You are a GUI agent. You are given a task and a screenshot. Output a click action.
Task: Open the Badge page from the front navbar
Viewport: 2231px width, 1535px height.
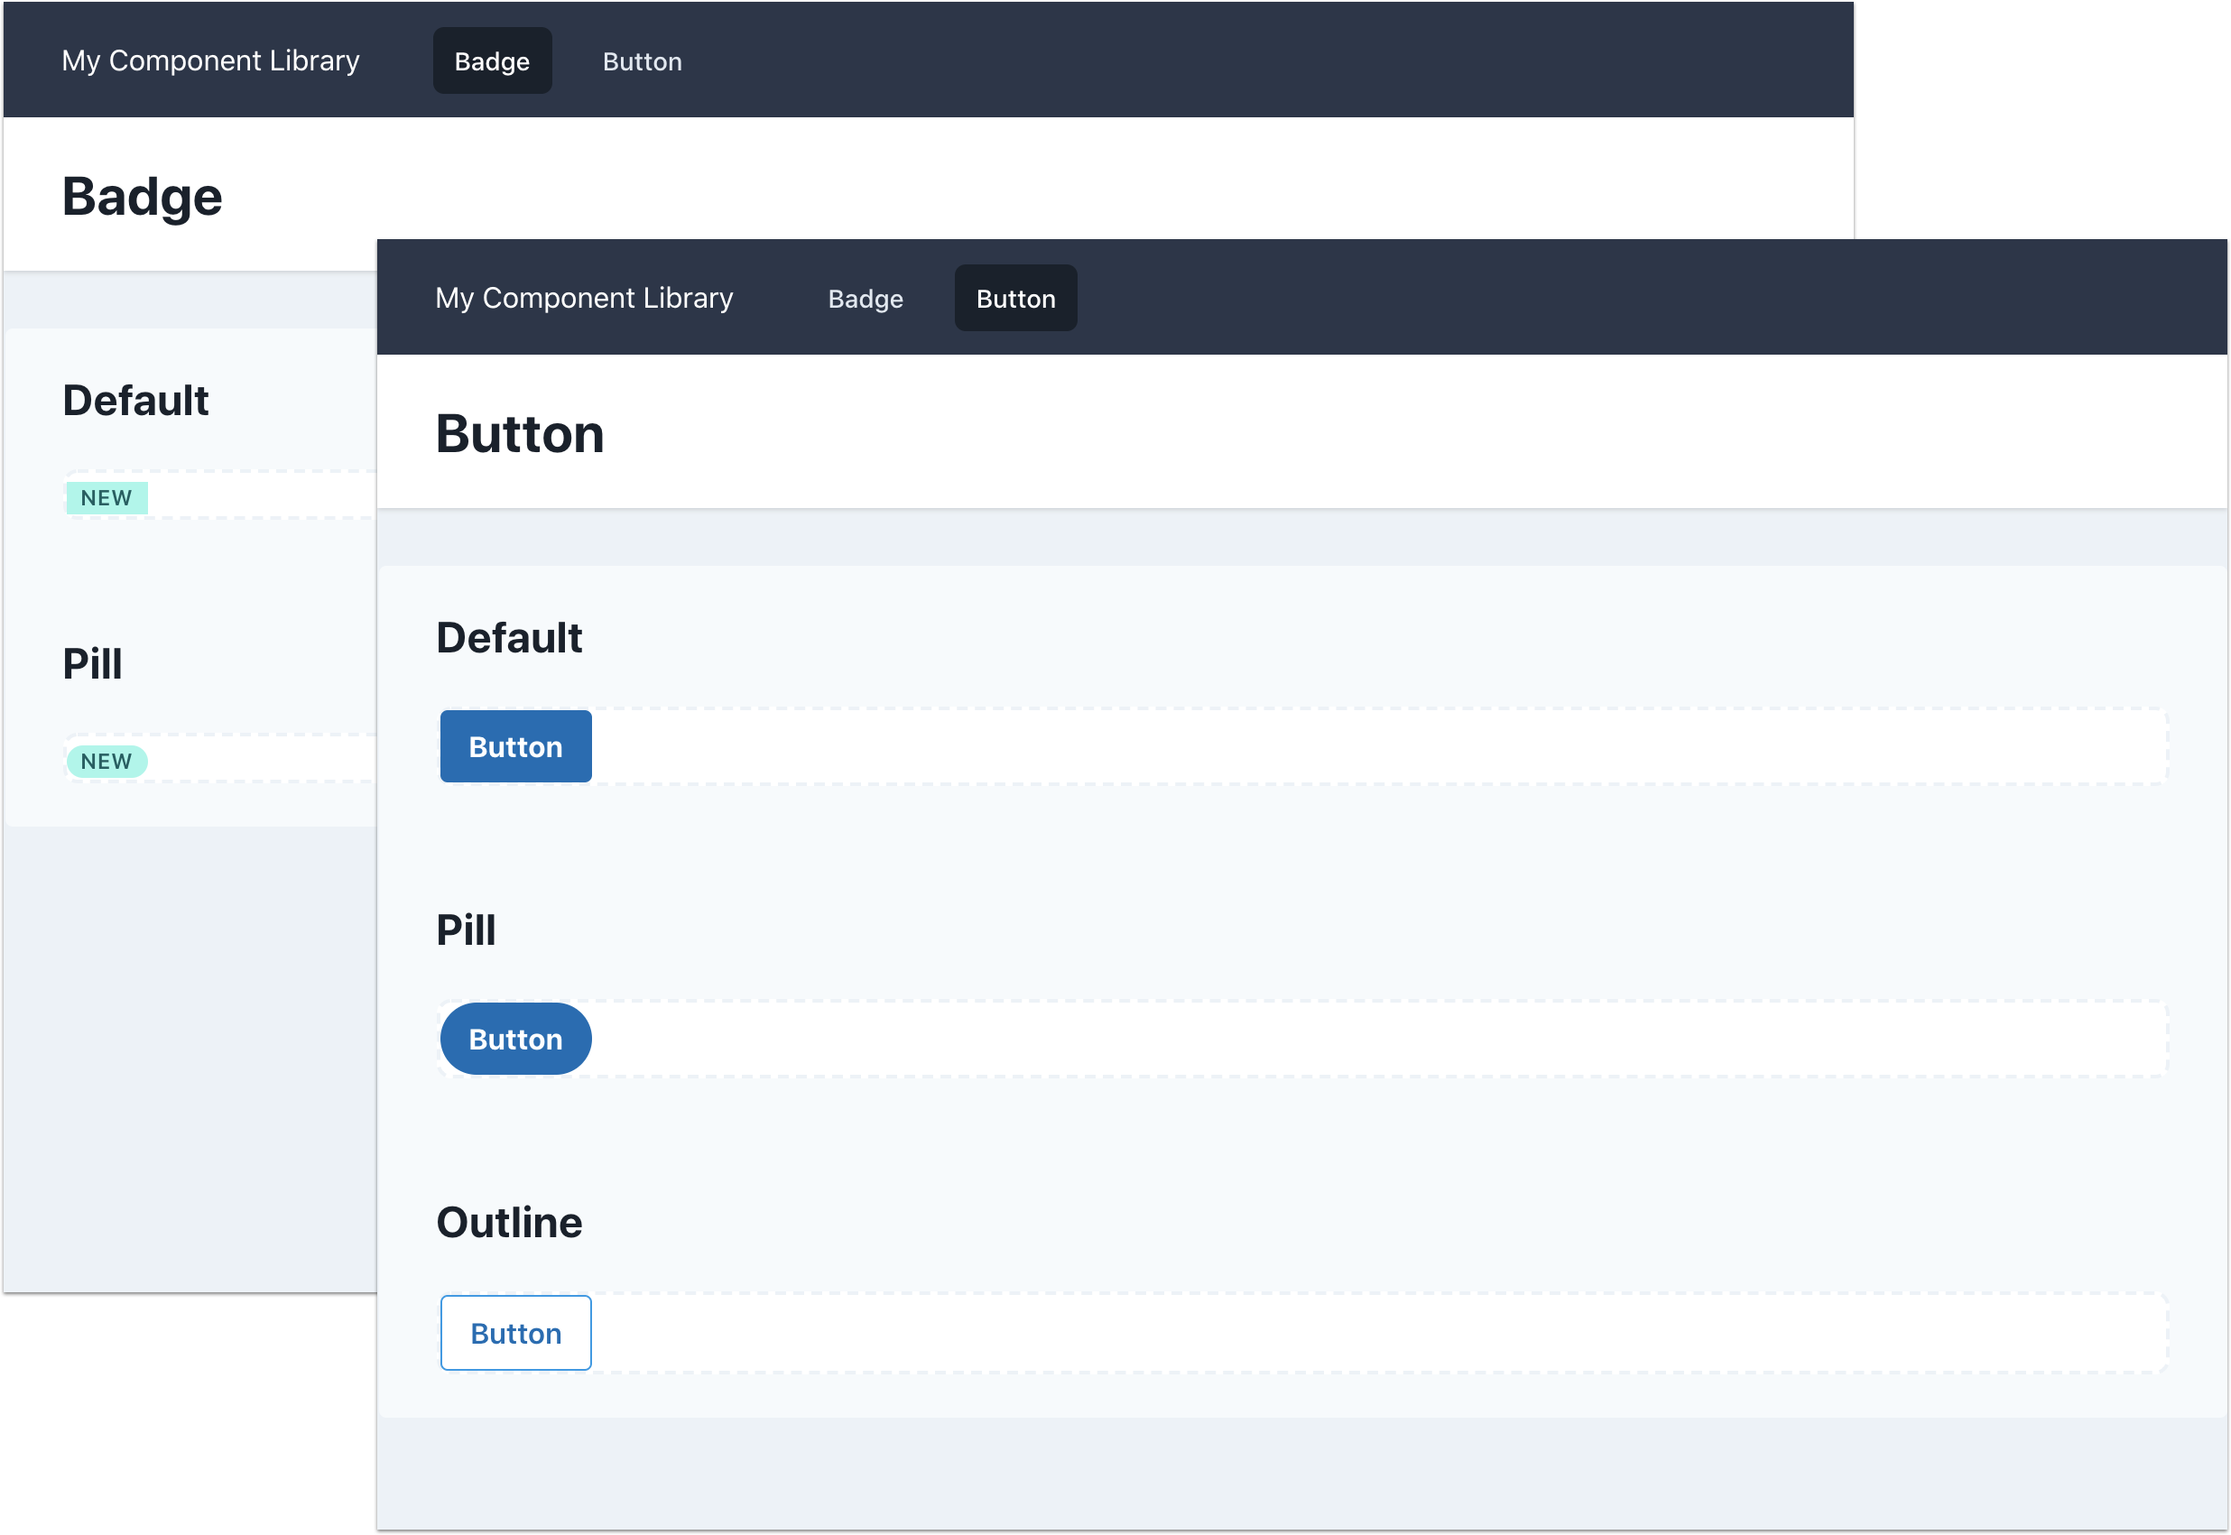tap(864, 298)
